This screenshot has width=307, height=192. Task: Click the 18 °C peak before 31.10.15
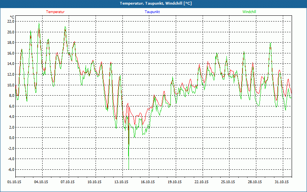tap(271, 43)
